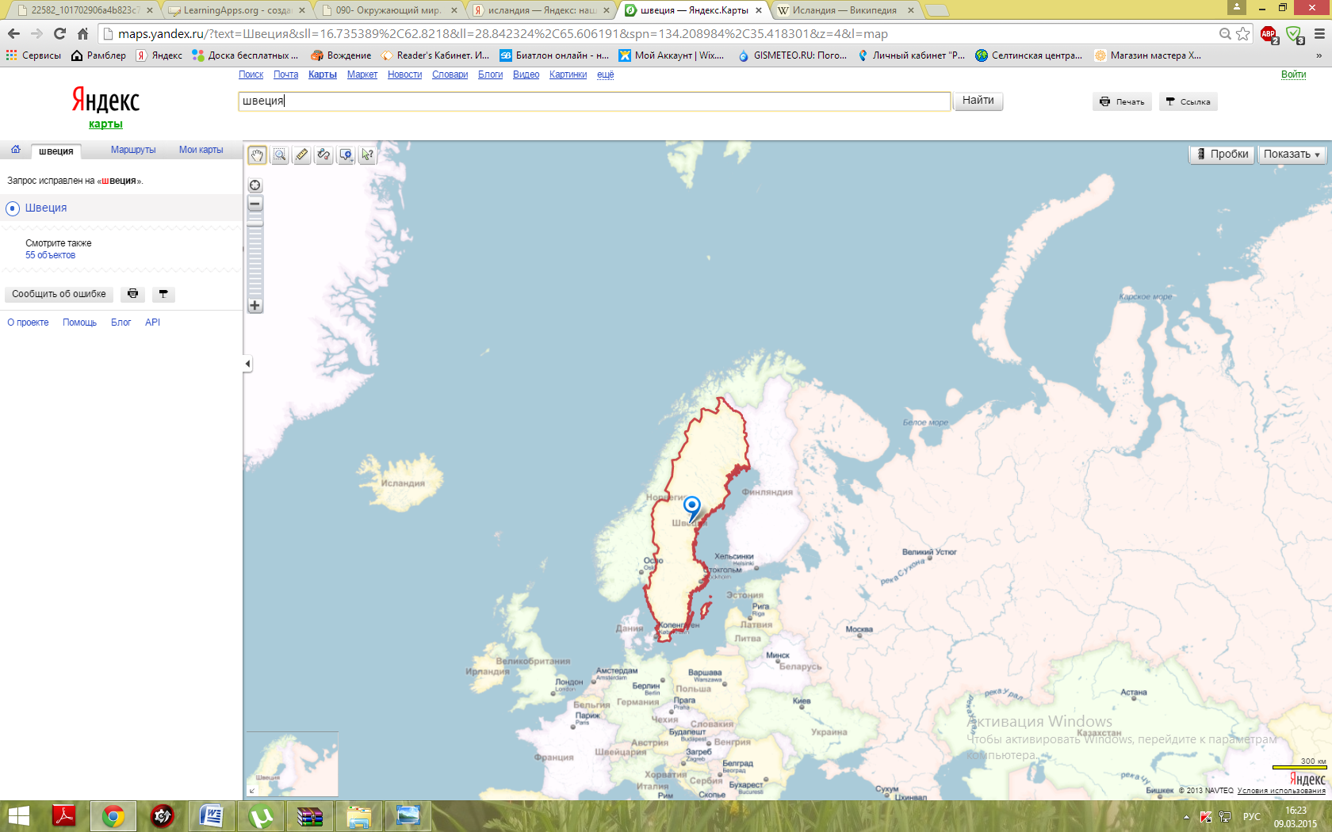Open the Блог footer link
The width and height of the screenshot is (1332, 832).
[x=121, y=322]
